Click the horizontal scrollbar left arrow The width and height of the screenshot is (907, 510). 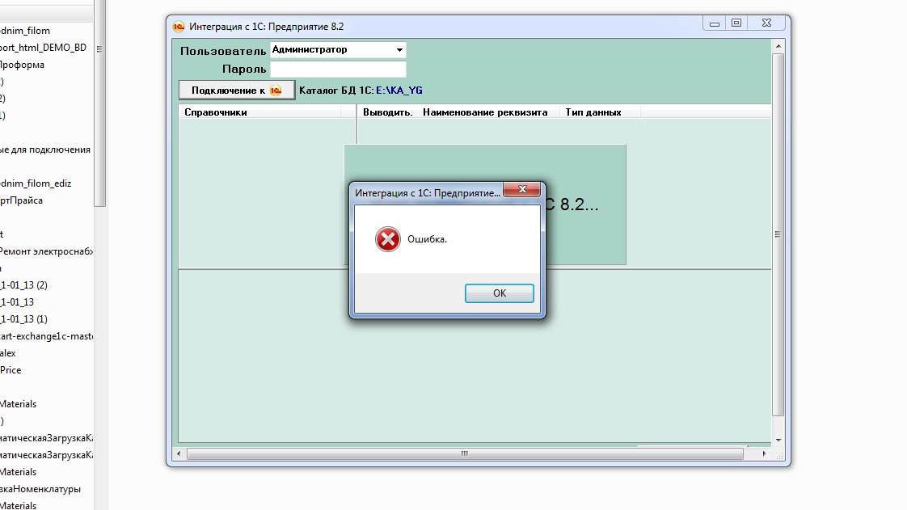coord(179,454)
